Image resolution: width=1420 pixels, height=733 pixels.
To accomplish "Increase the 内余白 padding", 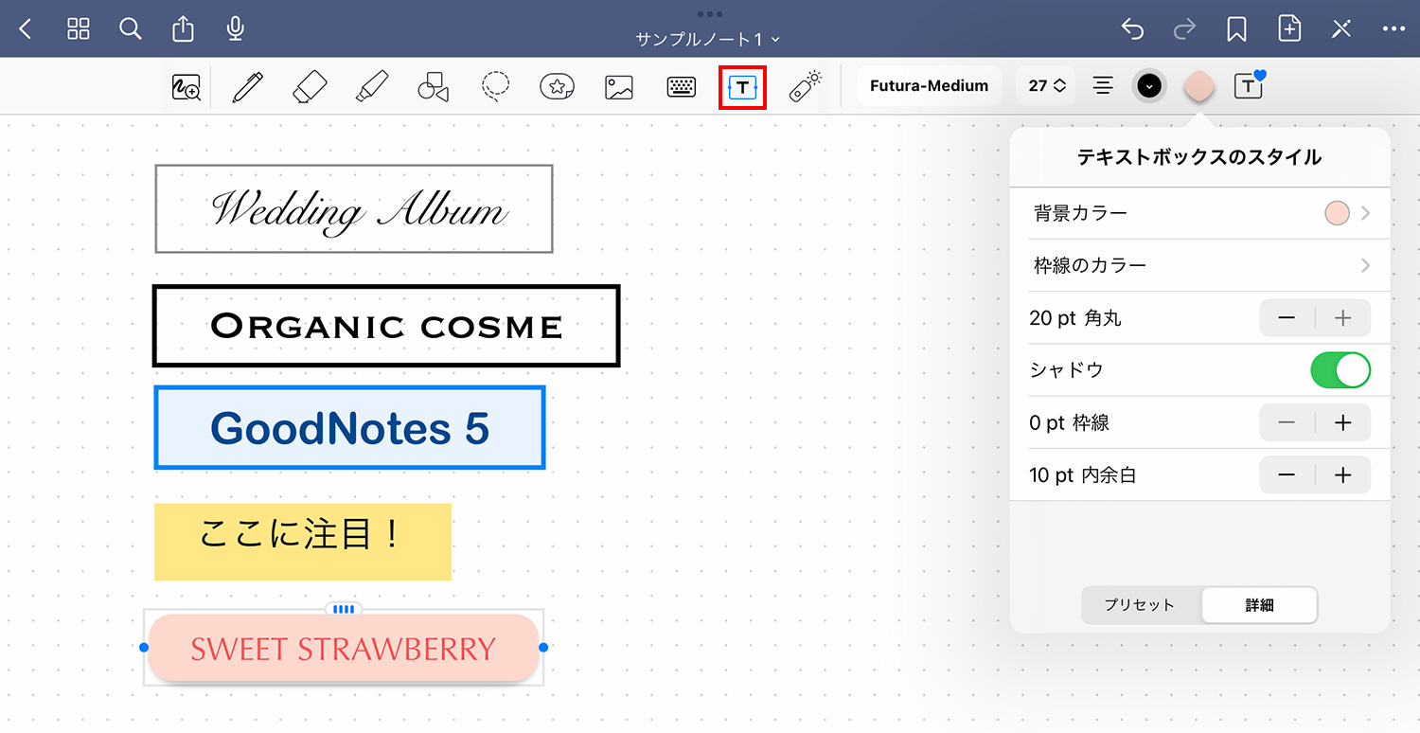I will pyautogui.click(x=1342, y=474).
